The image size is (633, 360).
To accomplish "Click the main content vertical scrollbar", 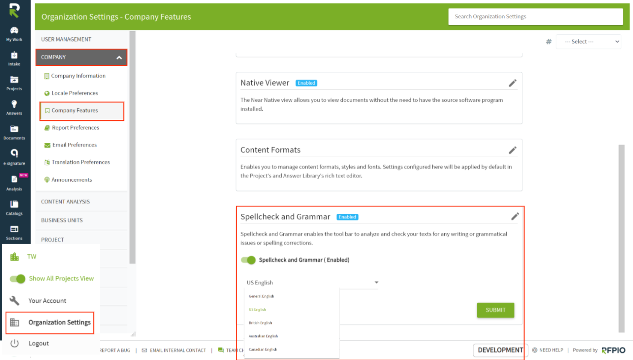I will click(x=621, y=238).
